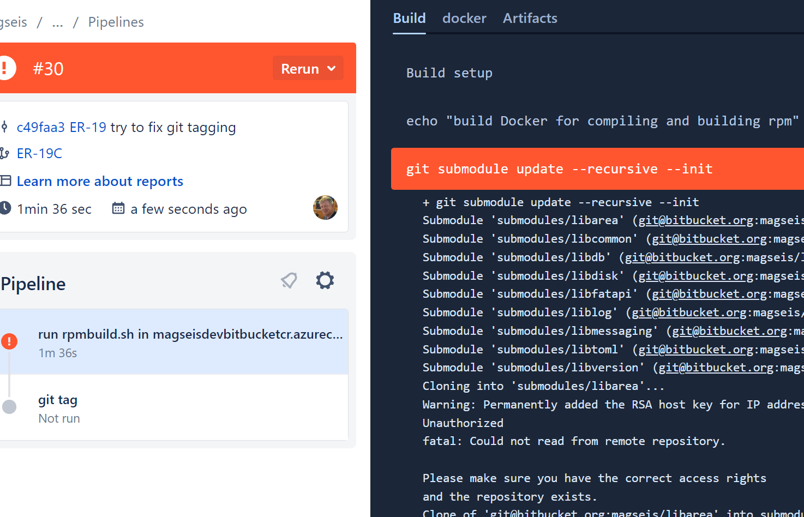Open the 'Learn more about reports' link
804x517 pixels.
coord(100,181)
